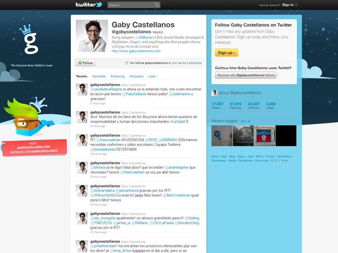The width and height of the screenshot is (338, 253).
Task: Click the green plus Follow button
Action: click(x=85, y=63)
